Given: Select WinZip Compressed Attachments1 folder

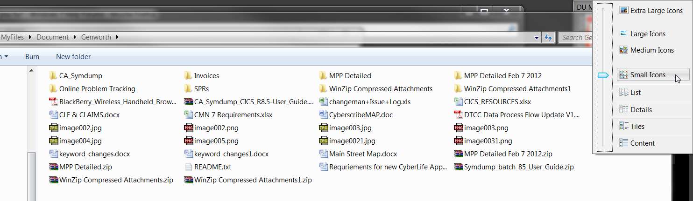Looking at the screenshot, I should [x=513, y=88].
